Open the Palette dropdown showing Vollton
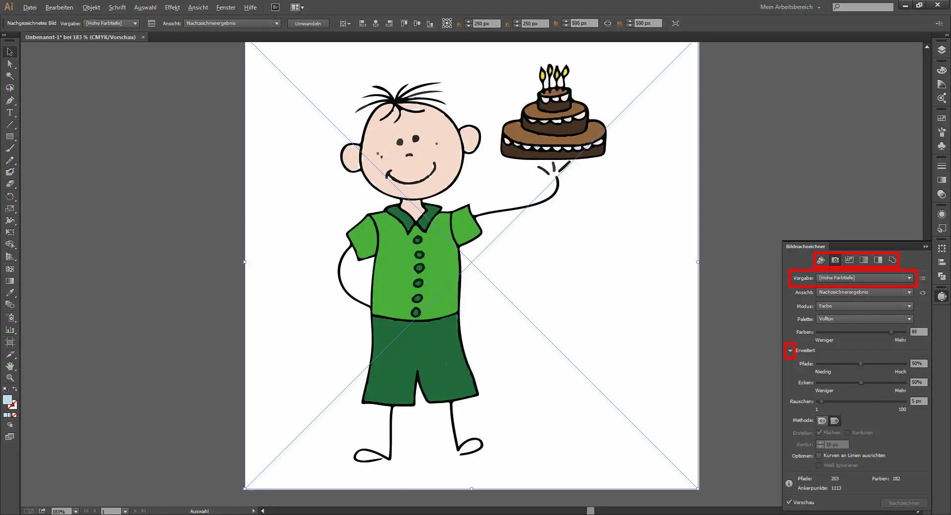 coord(864,319)
